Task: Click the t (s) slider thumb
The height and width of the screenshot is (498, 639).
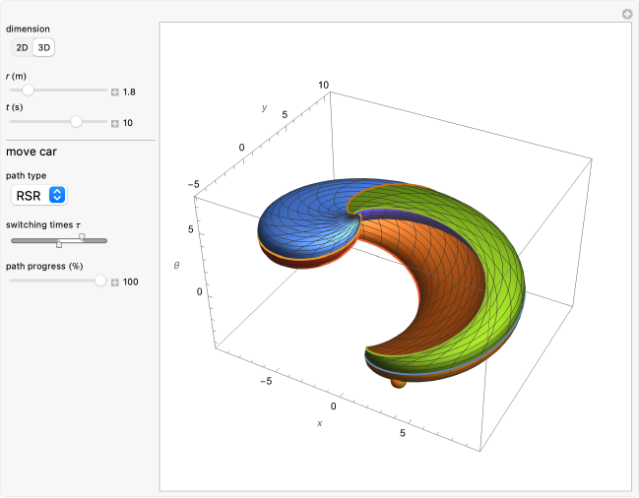Action: point(76,122)
